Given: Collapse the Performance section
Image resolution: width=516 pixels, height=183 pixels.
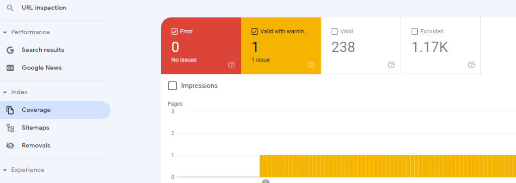Looking at the screenshot, I should (x=5, y=32).
